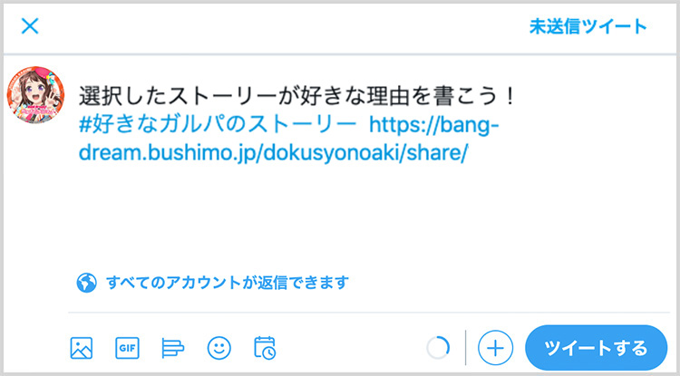The height and width of the screenshot is (376, 680).
Task: Open the emoji picker
Action: coord(219,348)
